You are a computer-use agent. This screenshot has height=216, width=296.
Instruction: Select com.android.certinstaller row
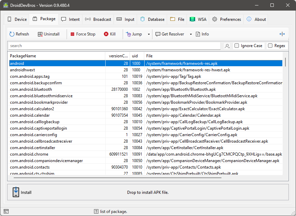(x=145, y=148)
